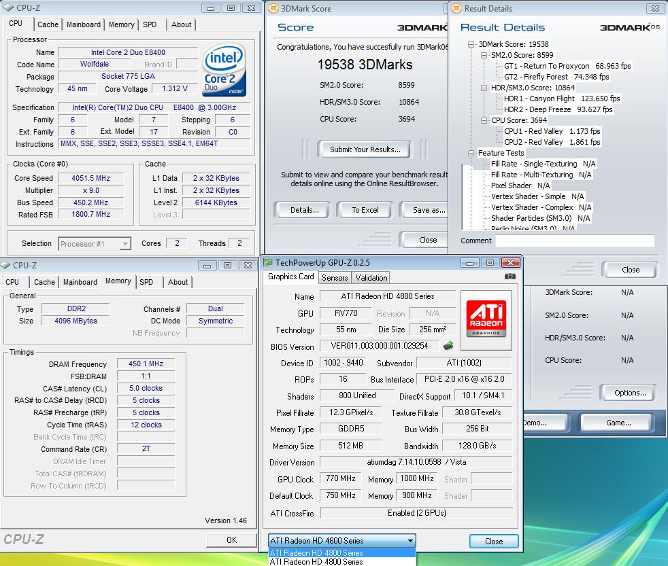Screen dimensions: 668x566
Task: Open CPU tab in the lower CPU-Z window
Action: (x=12, y=282)
